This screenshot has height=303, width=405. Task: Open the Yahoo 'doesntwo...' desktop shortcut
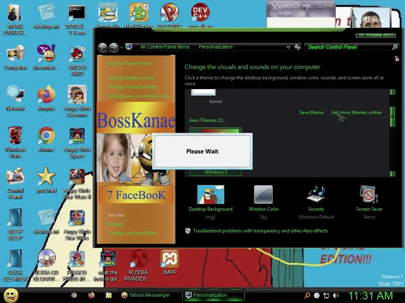46,57
